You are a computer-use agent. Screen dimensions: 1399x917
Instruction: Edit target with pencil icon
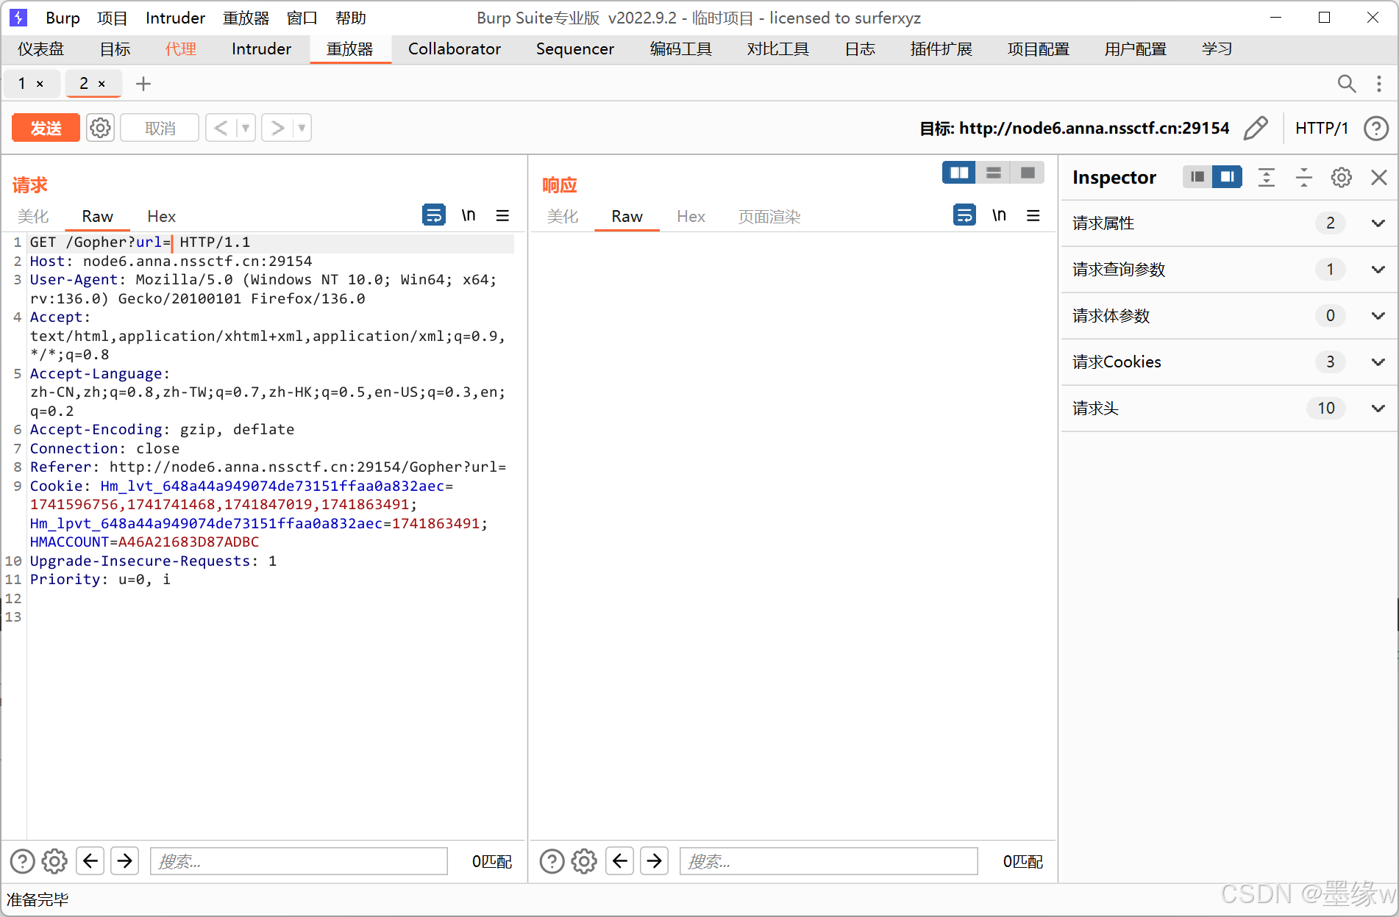tap(1256, 128)
